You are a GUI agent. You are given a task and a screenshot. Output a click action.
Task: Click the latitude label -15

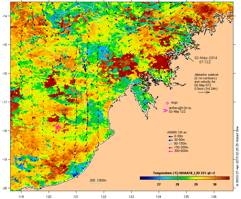[x=4, y=45]
